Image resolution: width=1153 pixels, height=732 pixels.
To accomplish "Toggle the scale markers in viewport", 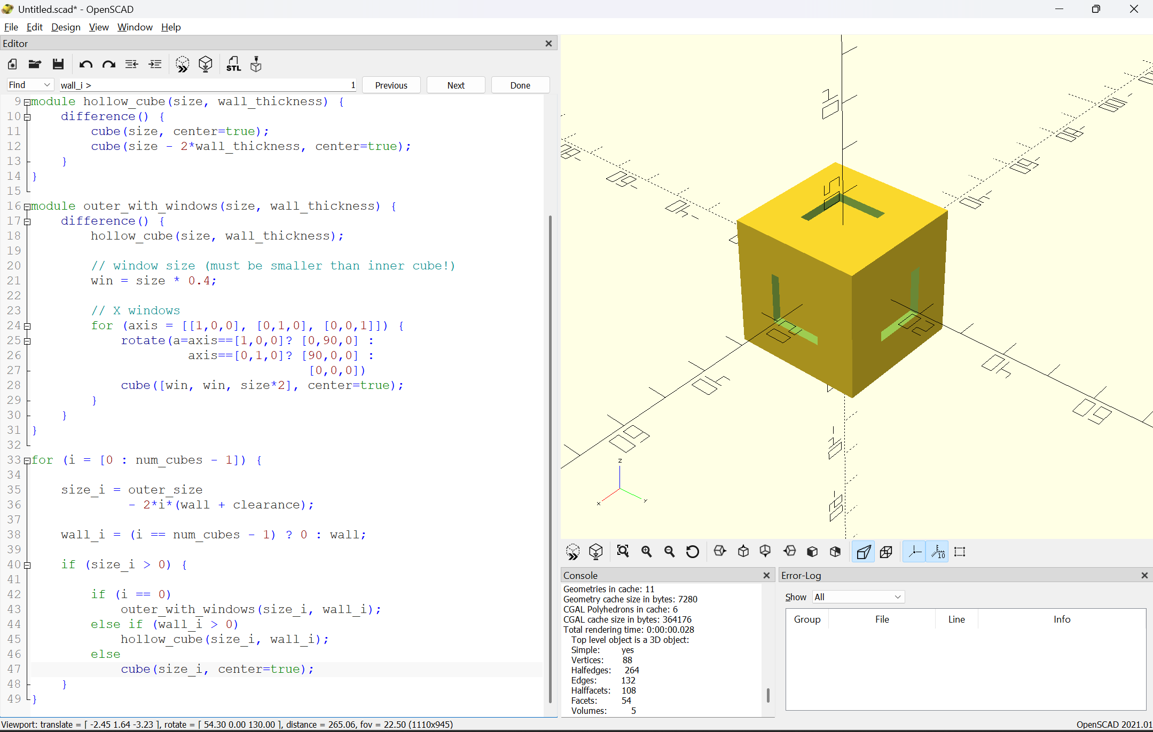I will (937, 552).
